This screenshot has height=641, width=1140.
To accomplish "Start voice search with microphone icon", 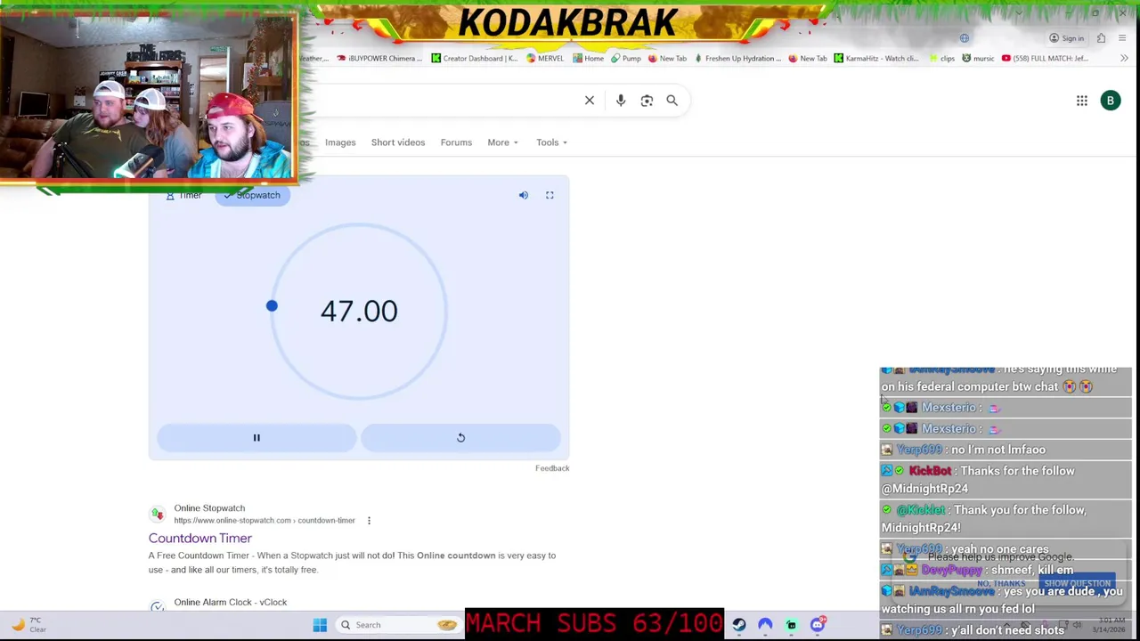I will [x=621, y=101].
